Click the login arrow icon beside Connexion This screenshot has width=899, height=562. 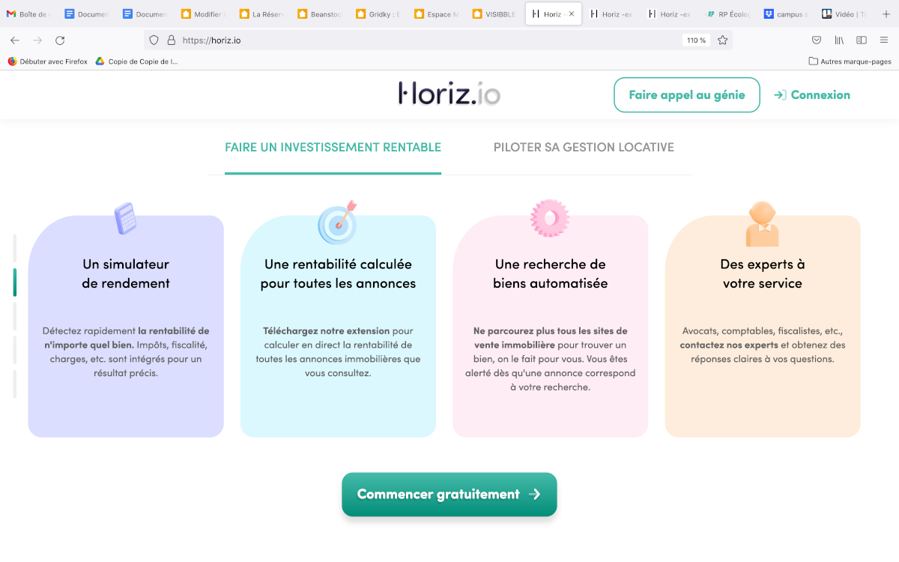pos(780,95)
